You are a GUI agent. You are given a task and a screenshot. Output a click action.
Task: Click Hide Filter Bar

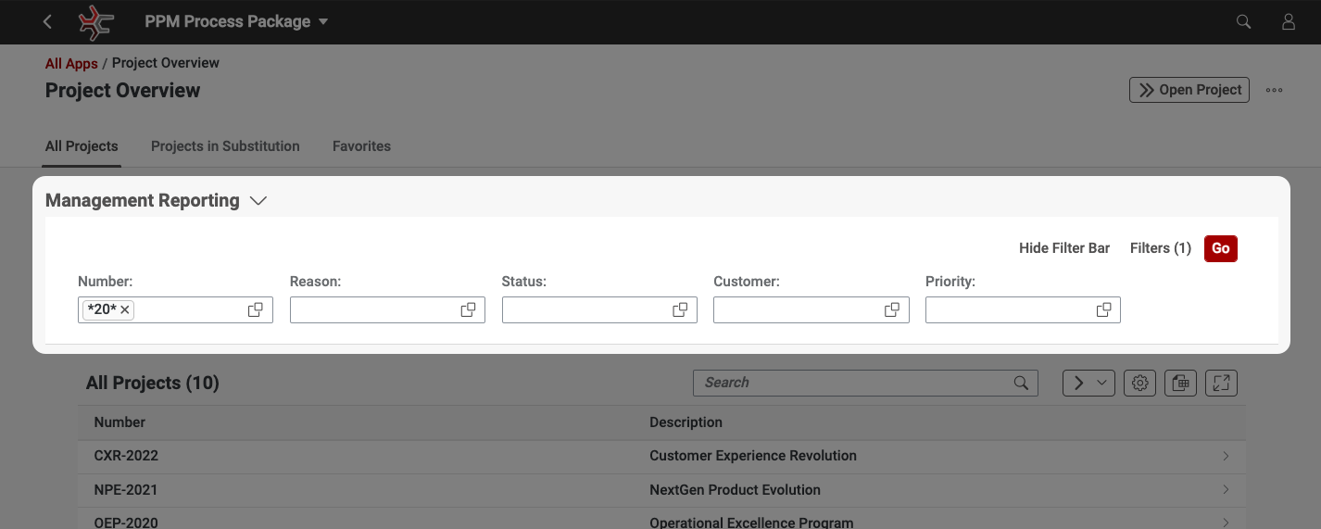point(1064,248)
